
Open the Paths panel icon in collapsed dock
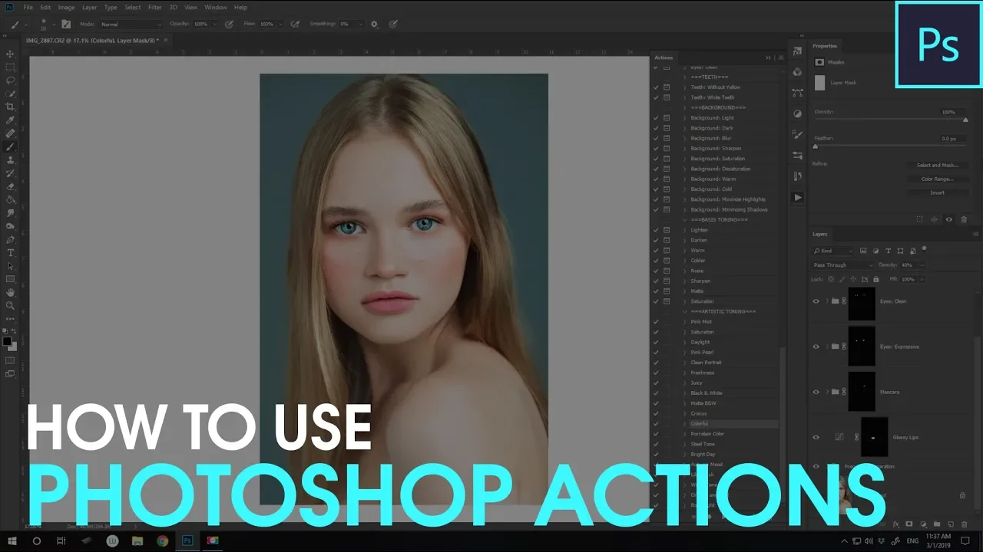tap(797, 93)
